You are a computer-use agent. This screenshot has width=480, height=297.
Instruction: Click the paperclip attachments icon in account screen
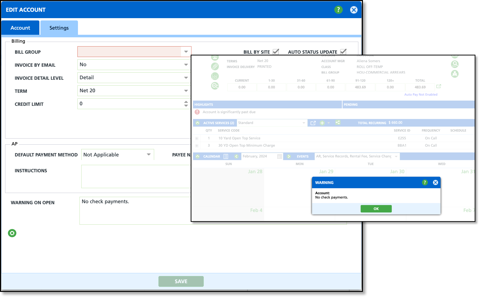(x=215, y=66)
